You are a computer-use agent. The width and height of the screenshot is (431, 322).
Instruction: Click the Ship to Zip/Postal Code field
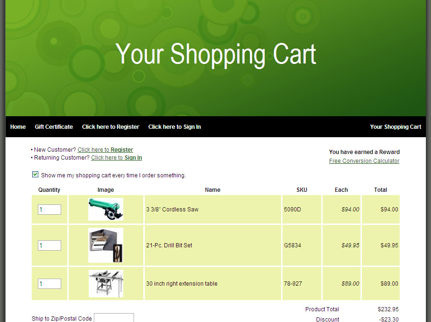113,318
